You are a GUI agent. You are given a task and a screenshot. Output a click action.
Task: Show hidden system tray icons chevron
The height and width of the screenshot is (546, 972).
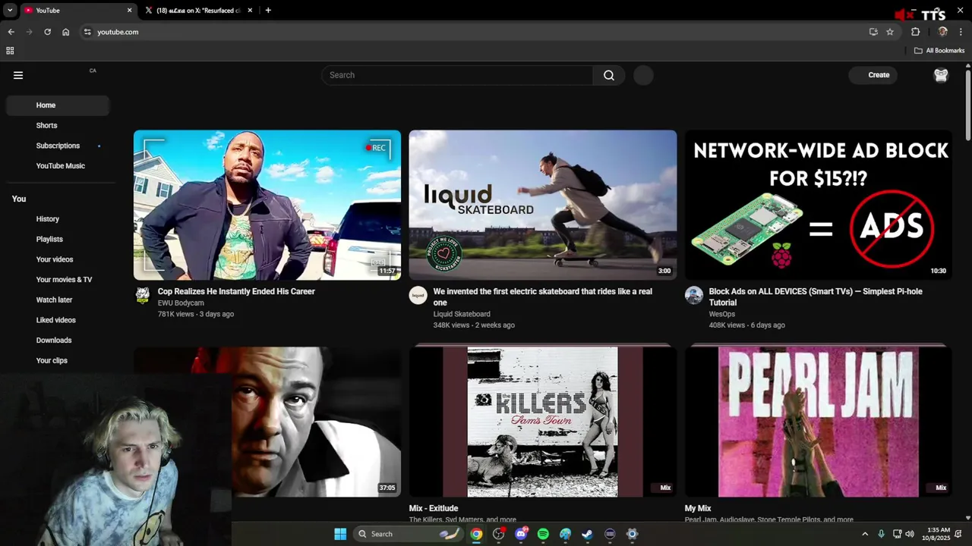(865, 534)
